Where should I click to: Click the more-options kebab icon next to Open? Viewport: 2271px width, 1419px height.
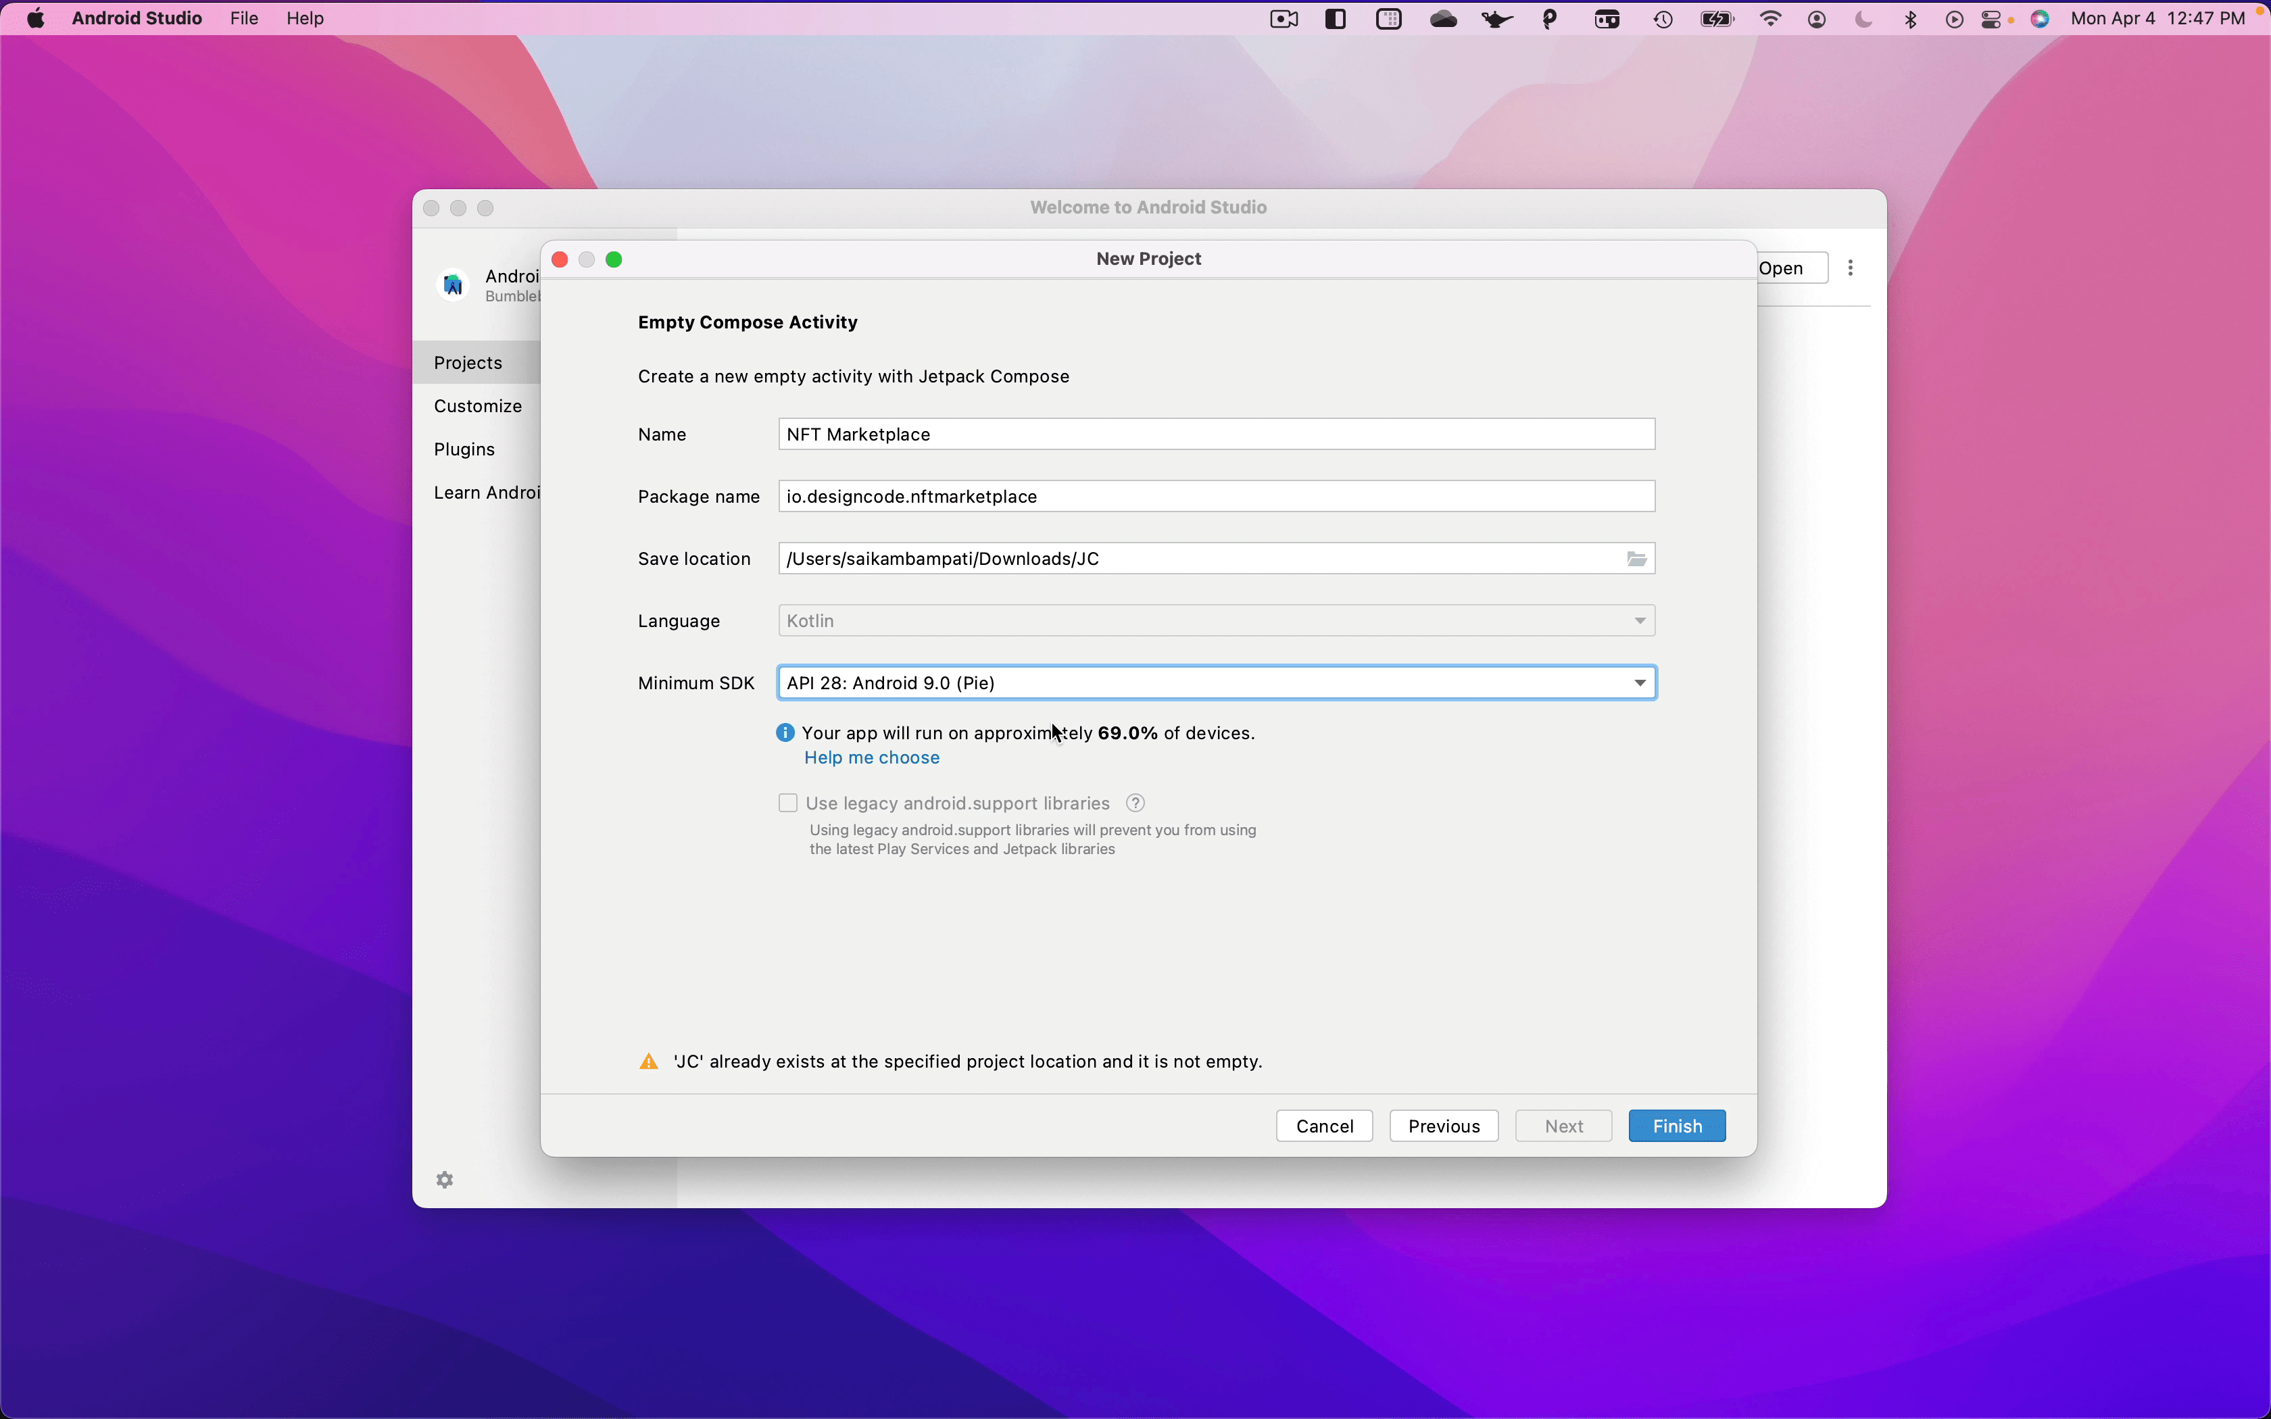pyautogui.click(x=1850, y=268)
